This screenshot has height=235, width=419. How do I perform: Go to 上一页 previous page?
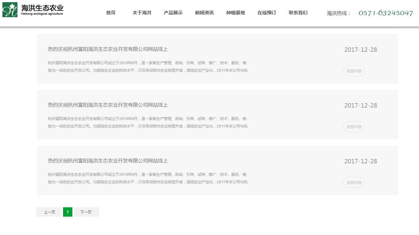[48, 212]
